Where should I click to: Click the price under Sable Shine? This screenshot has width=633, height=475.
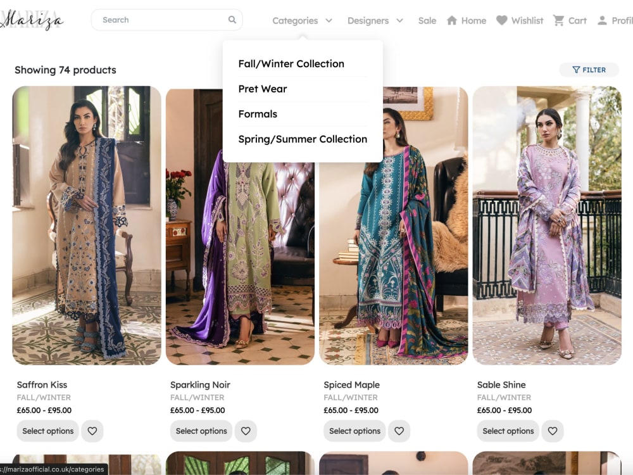(505, 410)
